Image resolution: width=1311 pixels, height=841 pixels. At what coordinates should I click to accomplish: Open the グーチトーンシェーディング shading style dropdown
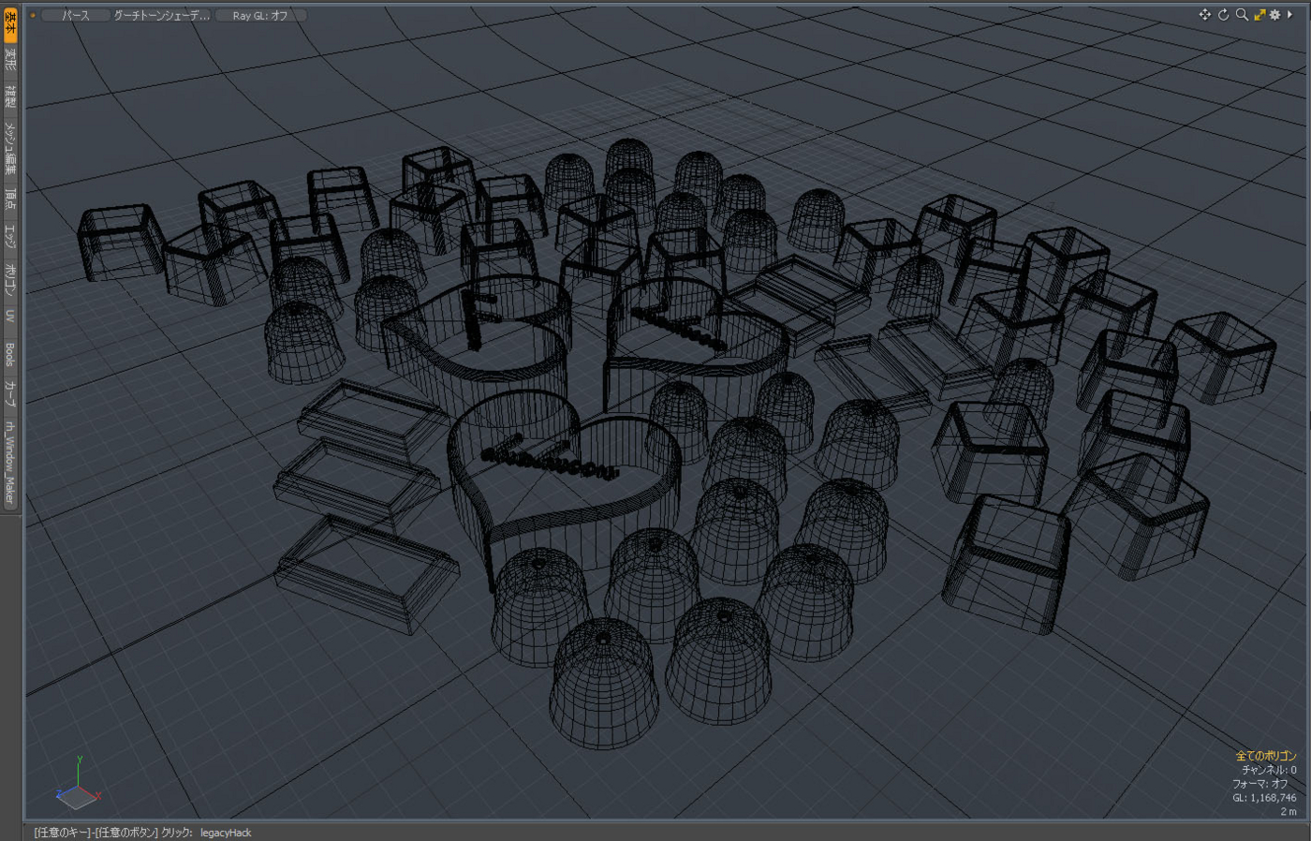(162, 16)
